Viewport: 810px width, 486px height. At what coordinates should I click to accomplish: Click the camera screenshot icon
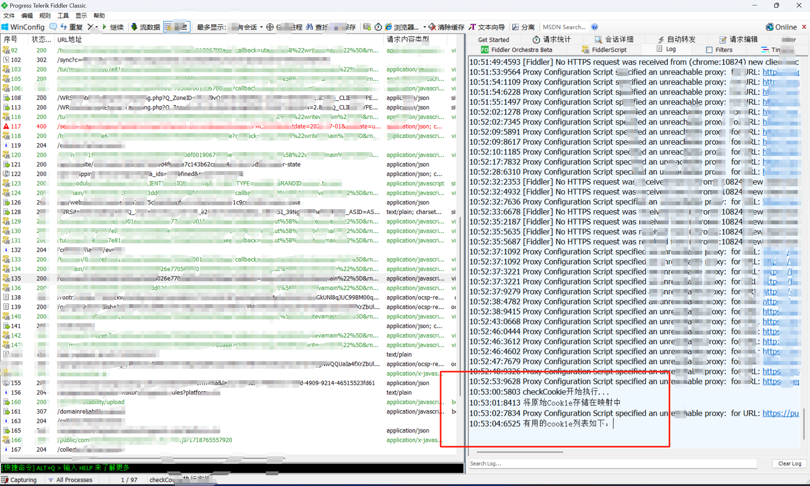(x=367, y=27)
